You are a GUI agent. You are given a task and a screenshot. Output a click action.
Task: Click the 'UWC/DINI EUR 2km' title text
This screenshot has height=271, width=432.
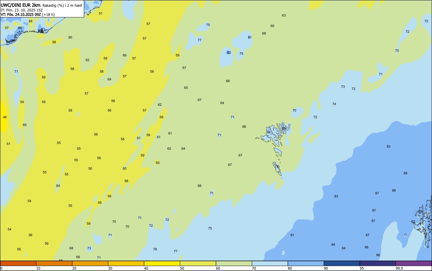coord(21,5)
